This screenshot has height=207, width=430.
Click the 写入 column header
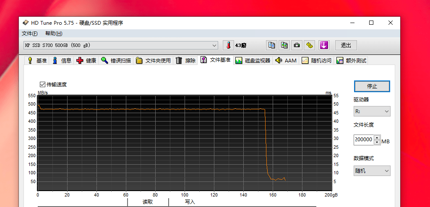(x=190, y=202)
